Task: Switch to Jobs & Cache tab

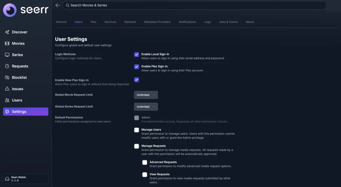Action: pos(228,22)
